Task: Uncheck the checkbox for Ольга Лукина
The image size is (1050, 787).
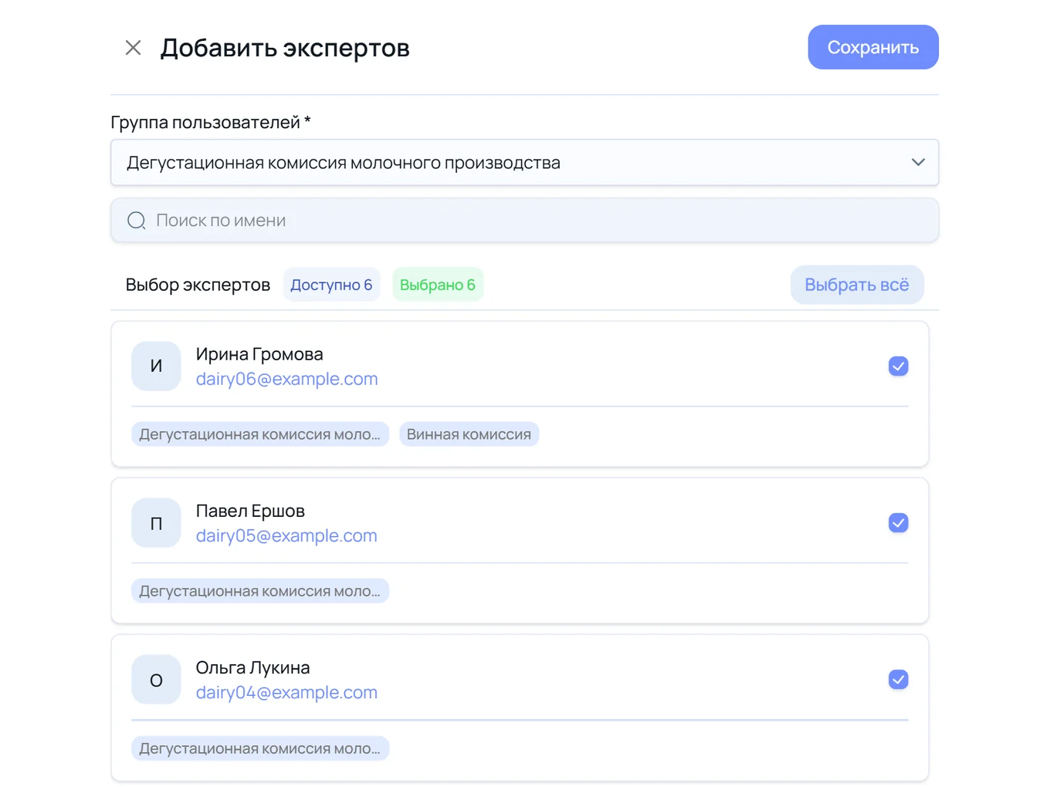Action: point(898,680)
